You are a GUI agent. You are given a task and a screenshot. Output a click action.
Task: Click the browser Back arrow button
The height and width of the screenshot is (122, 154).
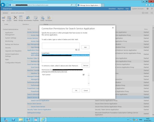tap(3, 5)
